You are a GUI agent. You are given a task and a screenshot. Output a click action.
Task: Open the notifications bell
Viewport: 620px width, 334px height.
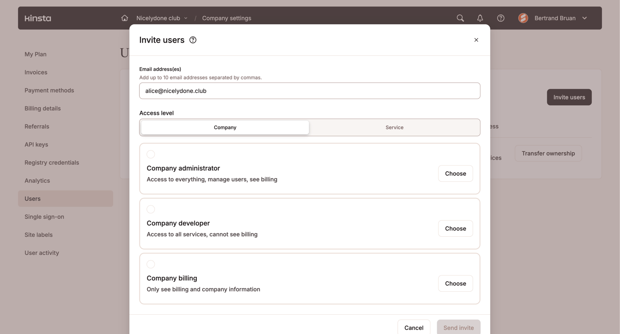pos(480,18)
